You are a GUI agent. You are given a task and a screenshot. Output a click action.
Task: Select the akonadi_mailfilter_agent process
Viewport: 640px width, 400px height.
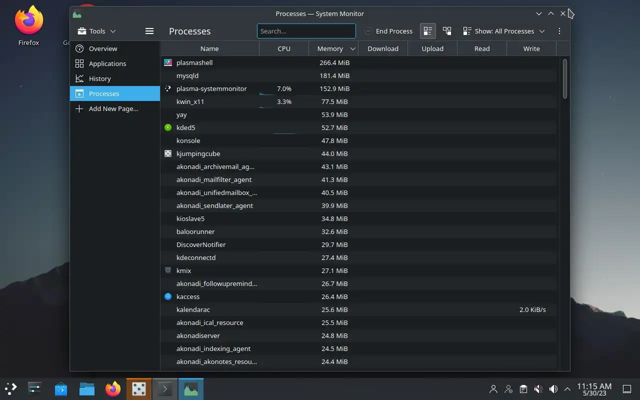(358, 179)
